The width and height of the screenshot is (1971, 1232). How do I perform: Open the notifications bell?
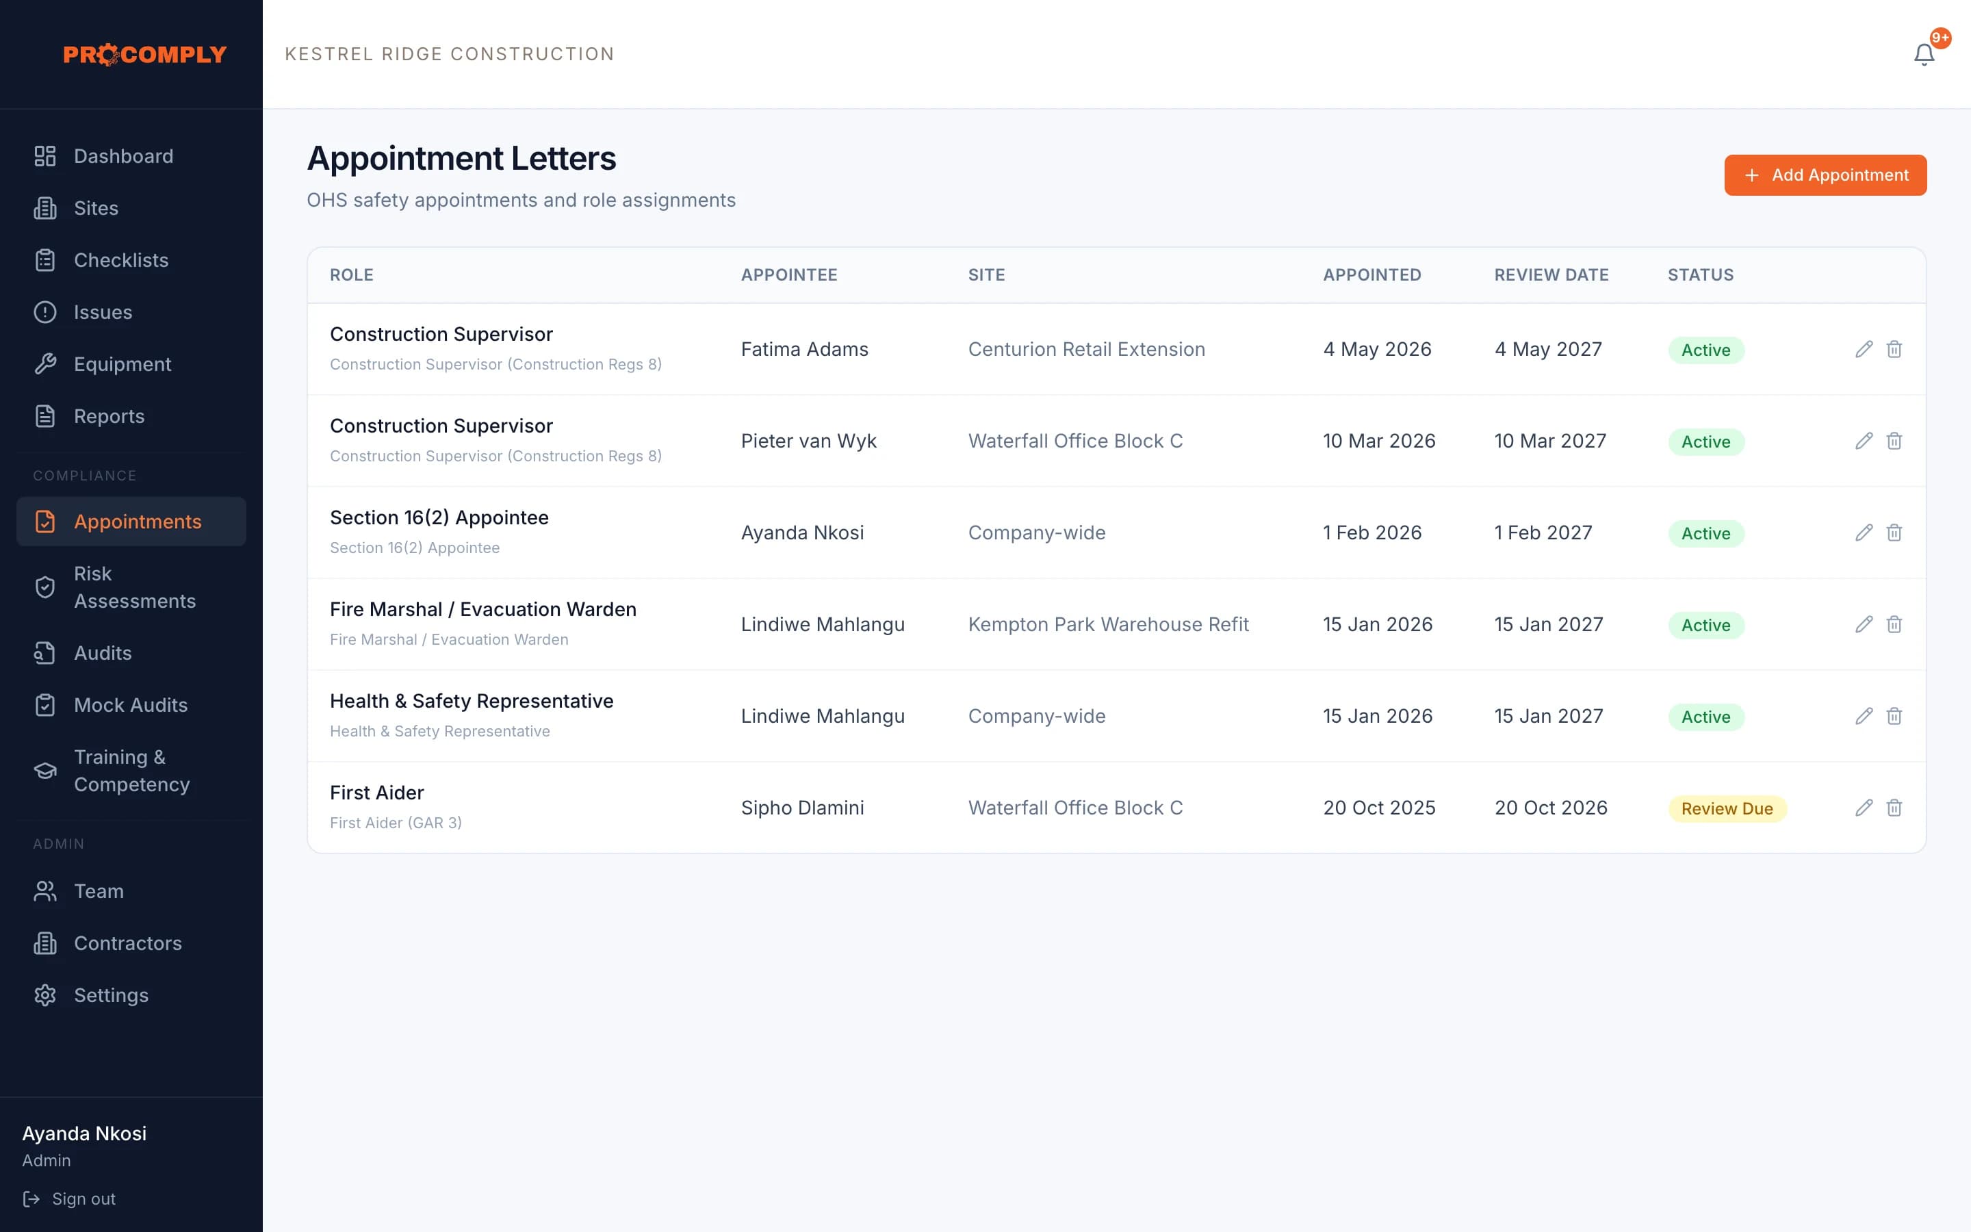tap(1924, 54)
